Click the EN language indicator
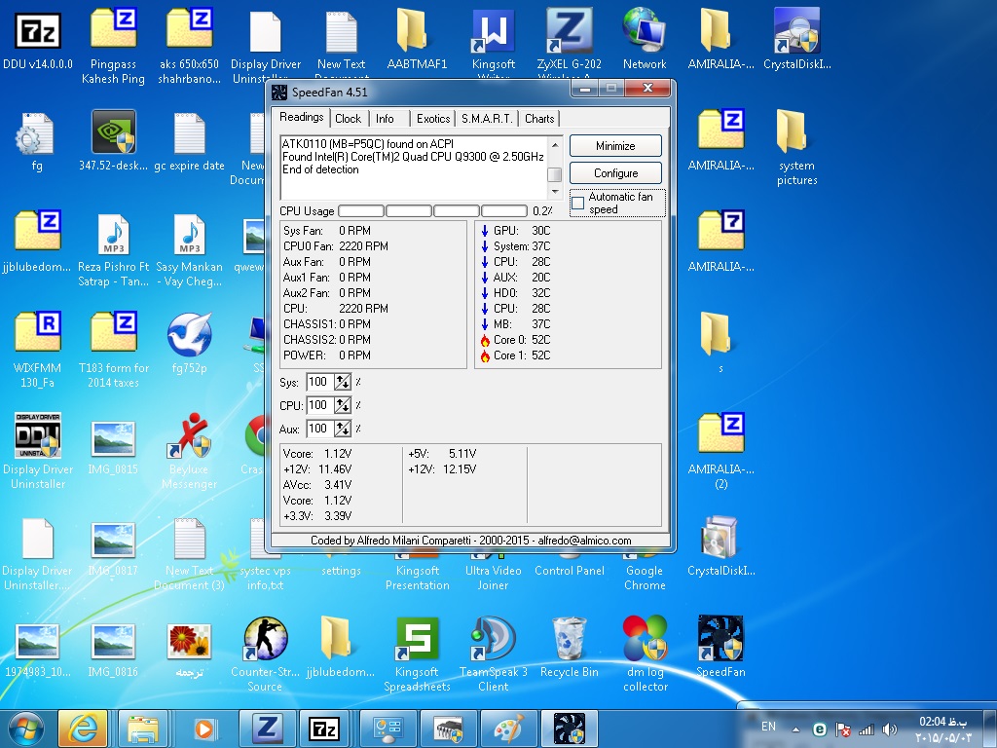997x748 pixels. (768, 727)
